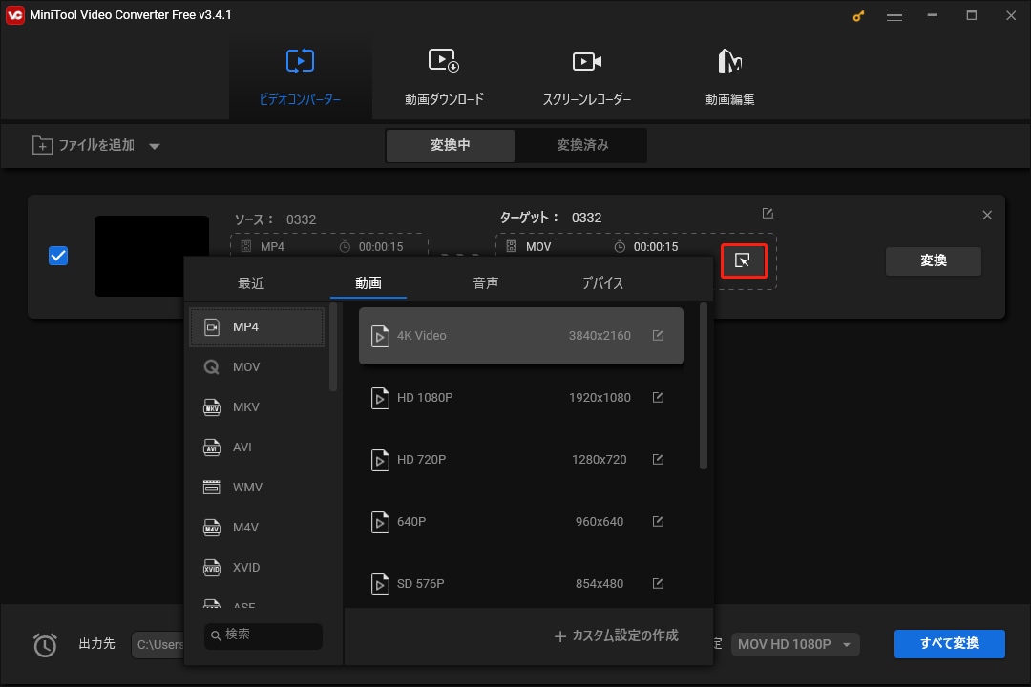
Task: Click the format list scrollbar
Action: (x=333, y=347)
